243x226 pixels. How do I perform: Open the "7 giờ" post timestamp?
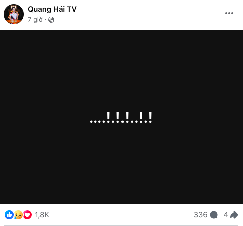coord(35,20)
